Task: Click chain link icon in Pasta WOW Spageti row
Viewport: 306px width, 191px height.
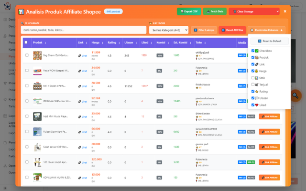Action: pyautogui.click(x=80, y=71)
